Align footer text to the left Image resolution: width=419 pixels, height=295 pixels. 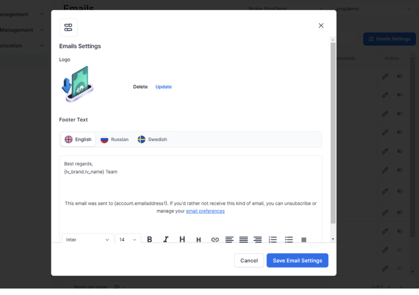tap(229, 240)
